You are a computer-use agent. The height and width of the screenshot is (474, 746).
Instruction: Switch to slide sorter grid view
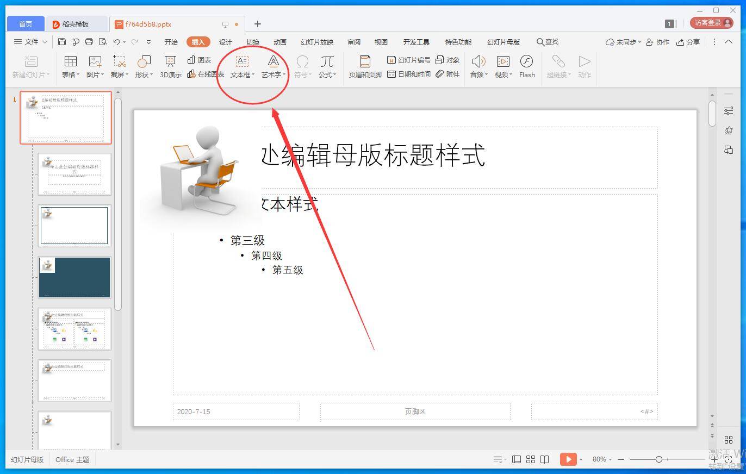[531, 459]
